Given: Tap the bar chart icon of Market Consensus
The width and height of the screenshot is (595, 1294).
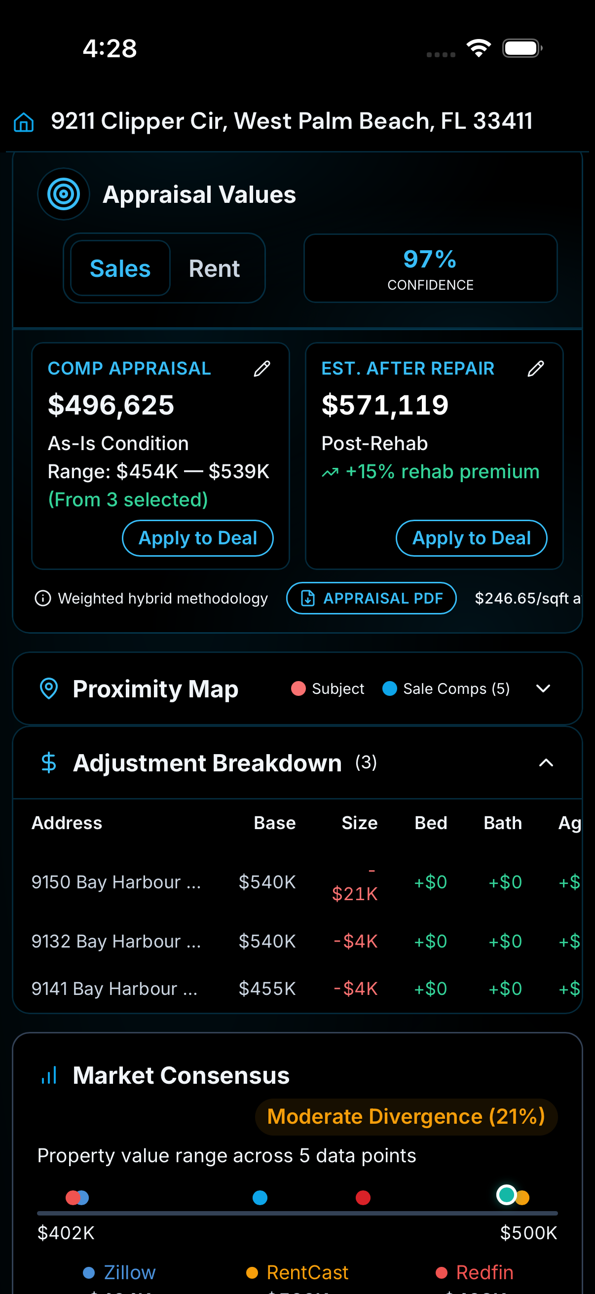Looking at the screenshot, I should pos(49,1075).
